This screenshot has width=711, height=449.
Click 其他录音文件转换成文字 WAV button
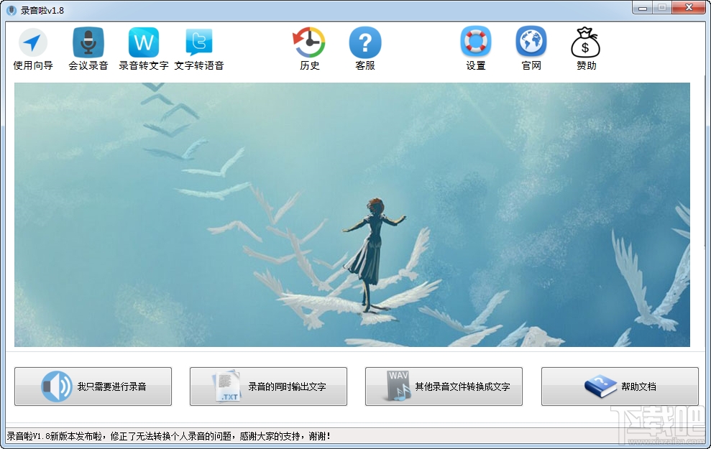(444, 386)
